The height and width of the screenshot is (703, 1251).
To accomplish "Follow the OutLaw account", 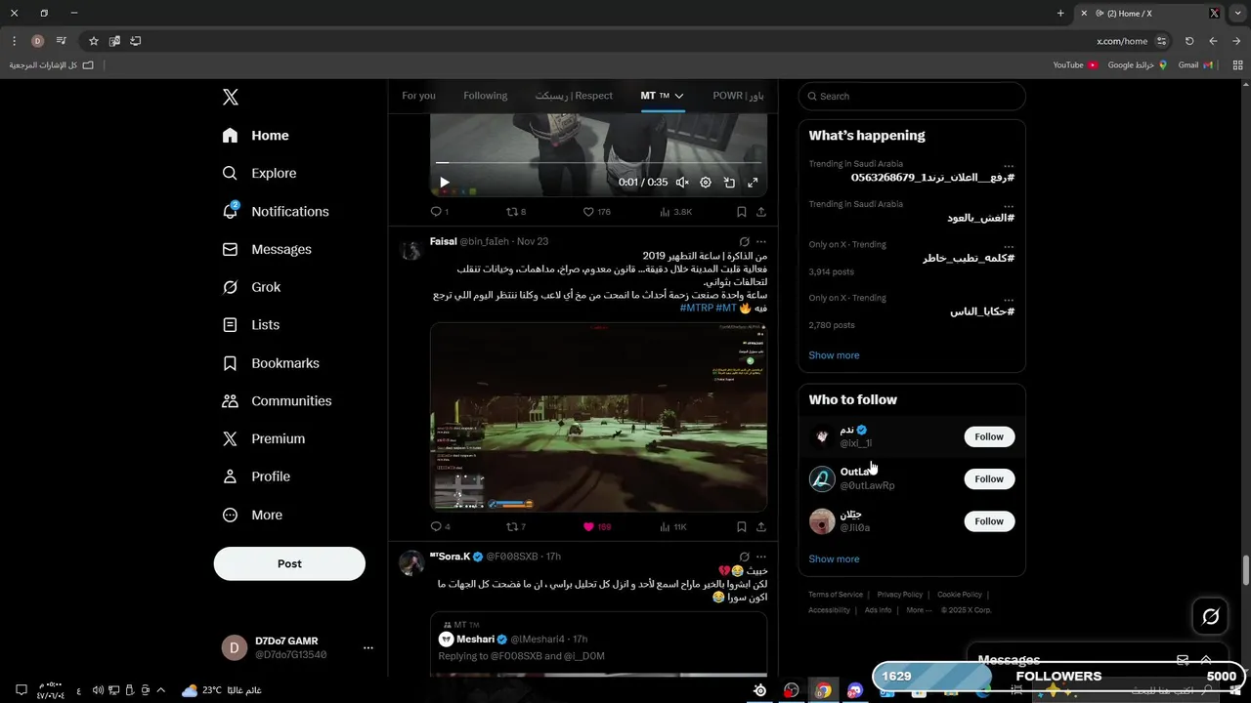I will [x=989, y=478].
